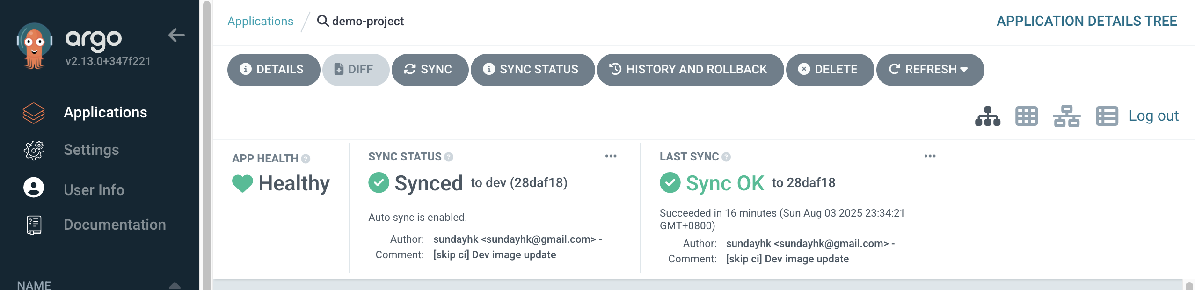
Task: Click the version text 'v2.13.0+347f221'
Action: point(108,61)
